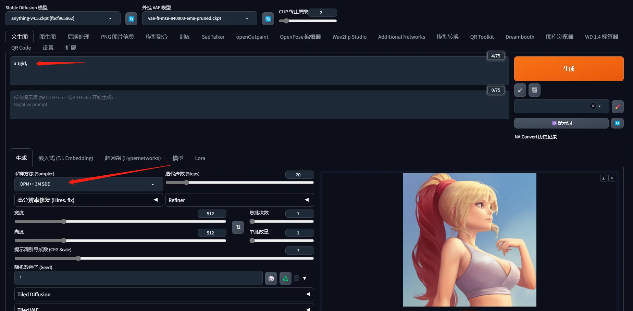Open the SadTalker tab
This screenshot has width=633, height=311.
point(213,37)
